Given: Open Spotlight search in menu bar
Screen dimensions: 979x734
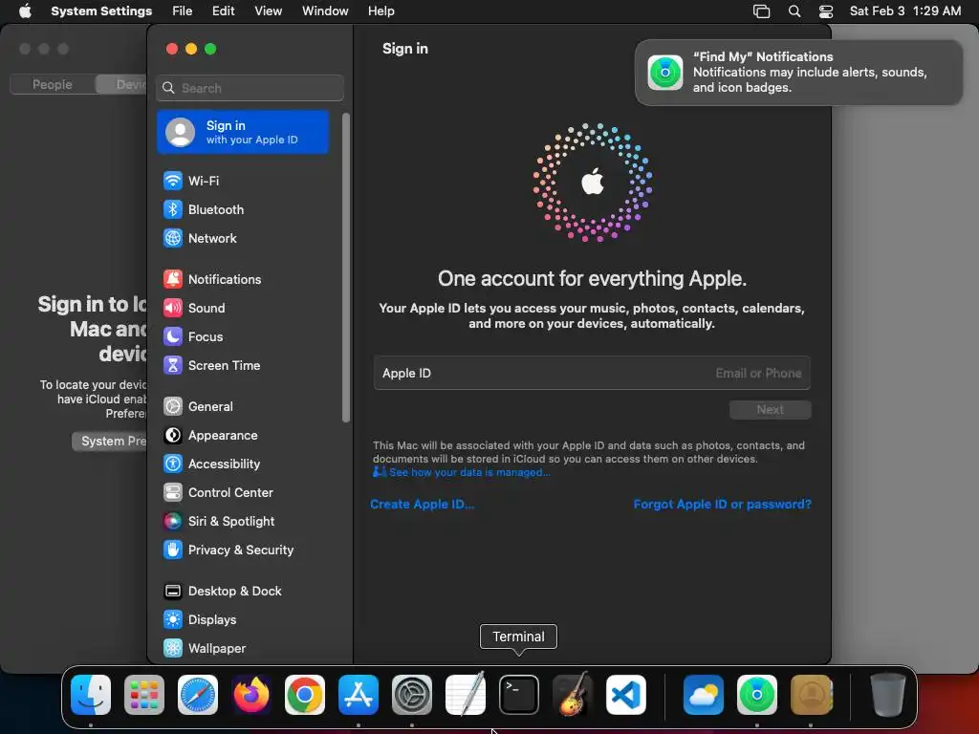Looking at the screenshot, I should 794,11.
